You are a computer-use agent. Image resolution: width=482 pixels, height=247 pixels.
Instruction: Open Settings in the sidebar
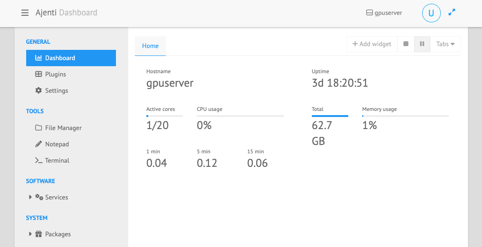coord(71,90)
